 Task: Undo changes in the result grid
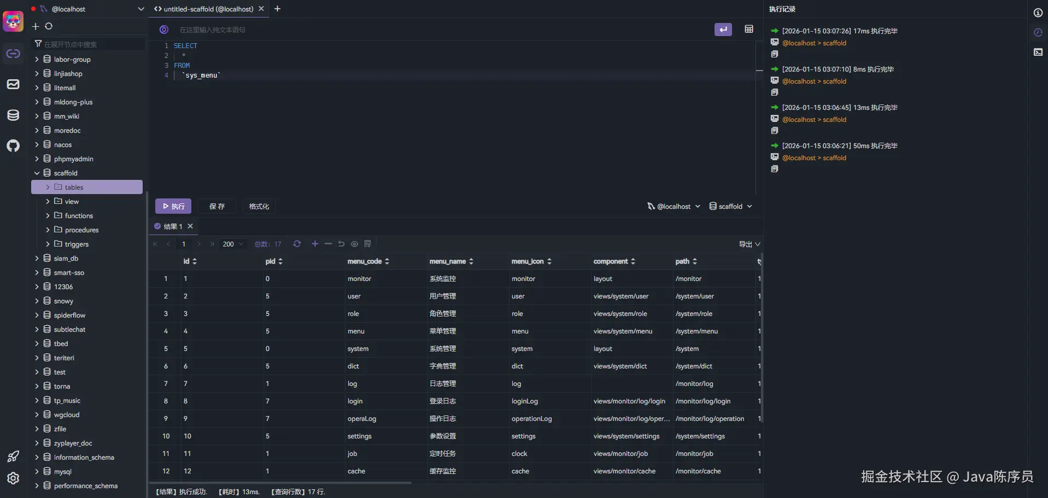pyautogui.click(x=341, y=244)
